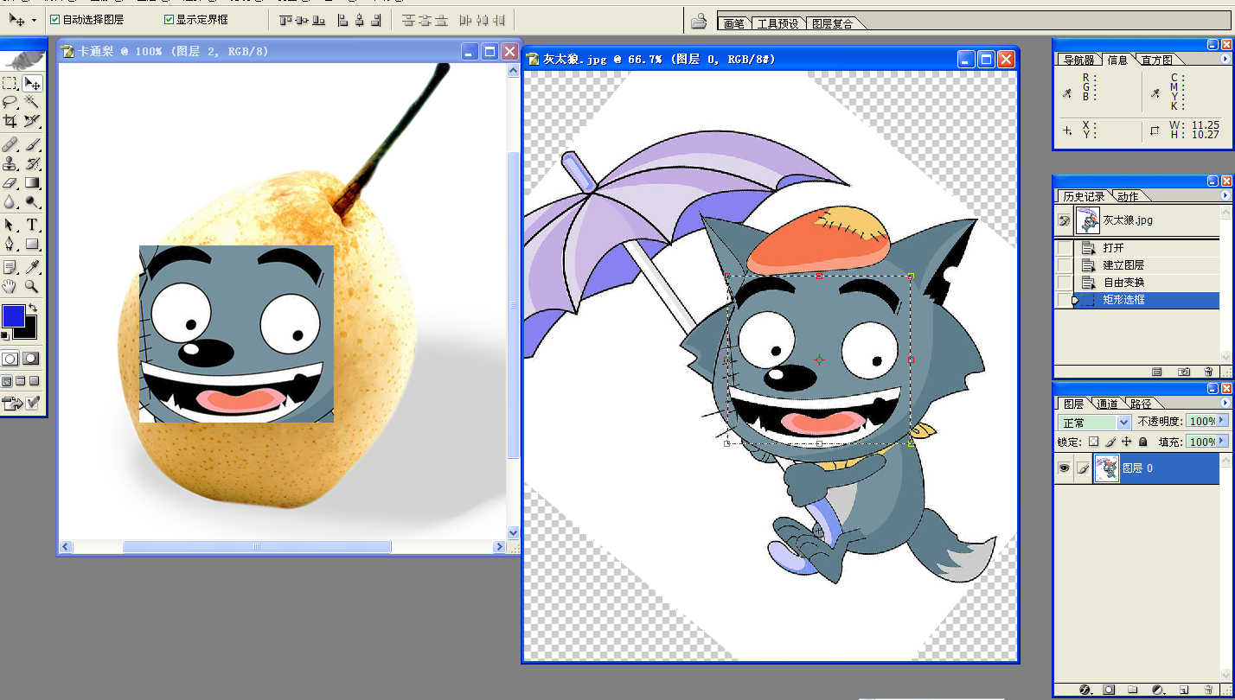Pick the Magic Wand tool
The image size is (1235, 700).
(x=32, y=102)
